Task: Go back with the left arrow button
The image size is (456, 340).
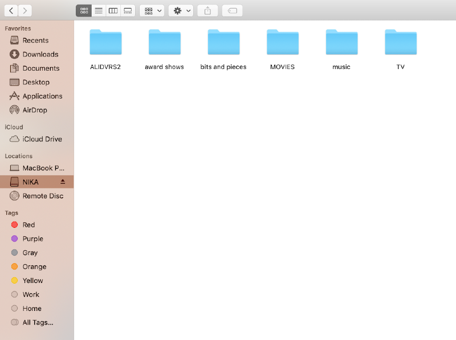Action: coord(11,11)
